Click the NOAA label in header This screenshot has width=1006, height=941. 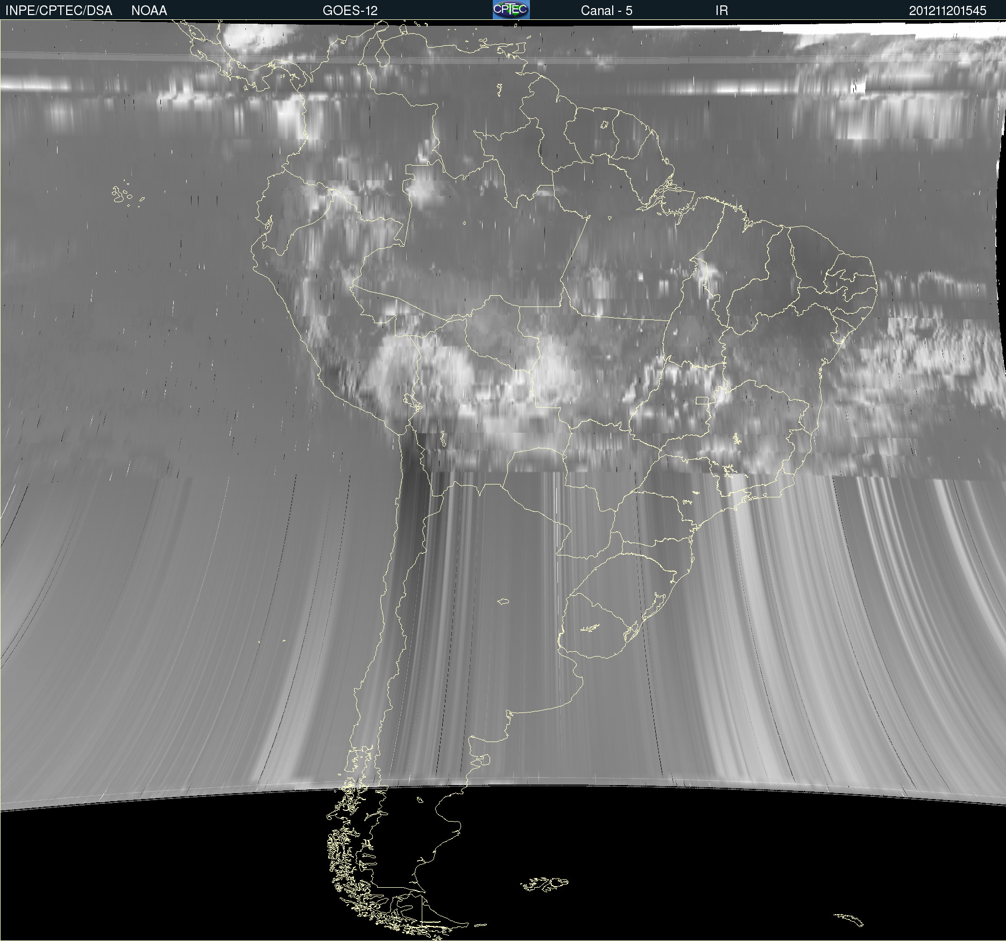[149, 11]
